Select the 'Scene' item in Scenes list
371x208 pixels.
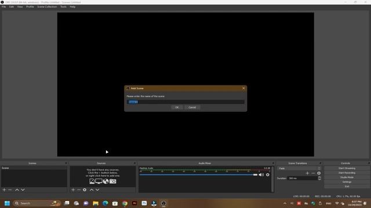pos(34,168)
